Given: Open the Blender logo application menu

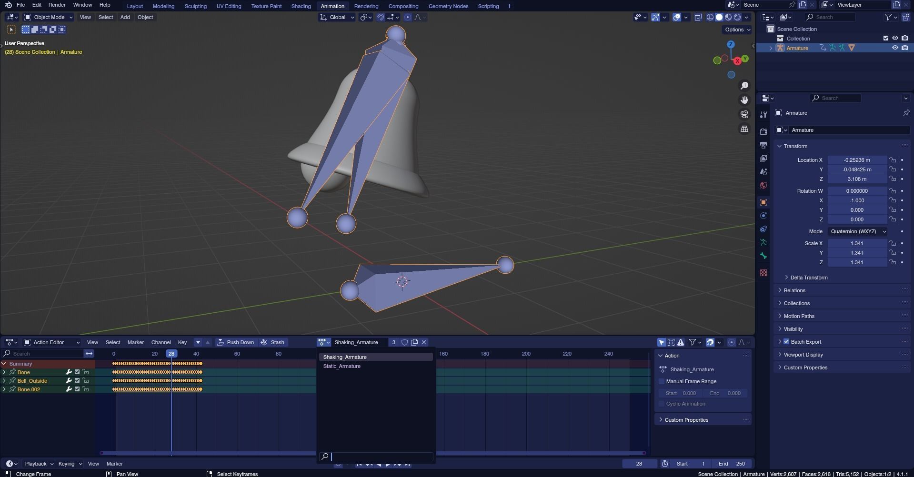Looking at the screenshot, I should click(8, 5).
